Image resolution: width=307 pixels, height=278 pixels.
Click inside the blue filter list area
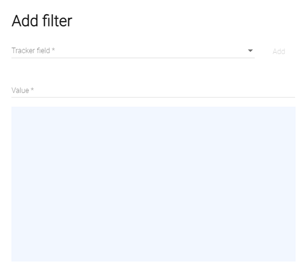(x=153, y=184)
